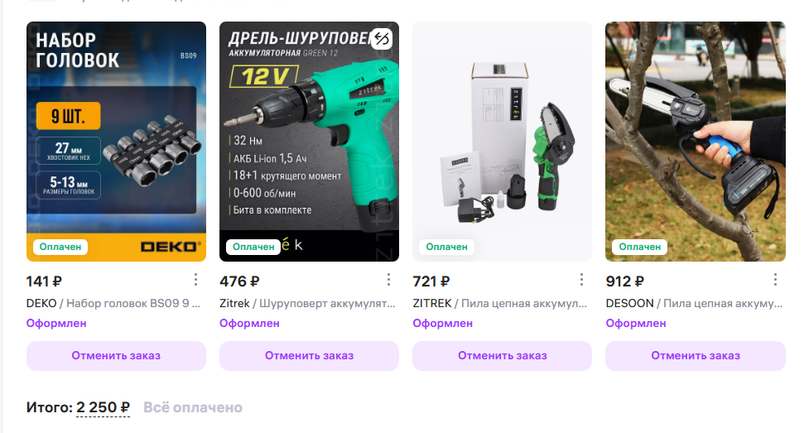Cancel the DESOON chainsaw order
Viewport: 809px width, 433px height.
696,355
